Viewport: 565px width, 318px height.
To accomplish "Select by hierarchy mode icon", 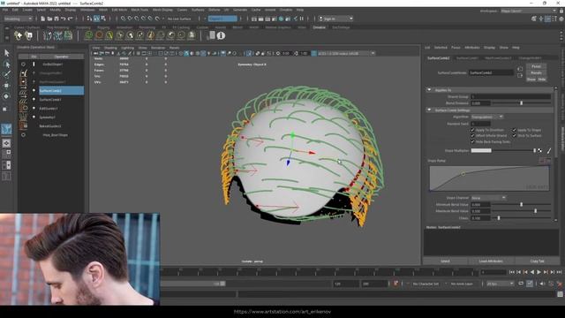I will pyautogui.click(x=90, y=19).
